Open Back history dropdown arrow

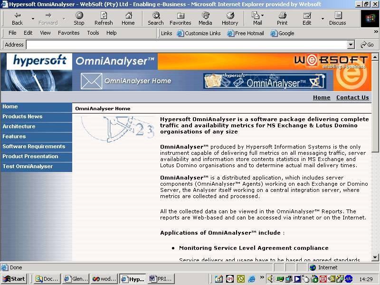pos(33,19)
